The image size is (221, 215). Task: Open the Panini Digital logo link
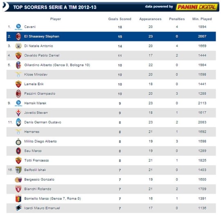tap(197, 7)
